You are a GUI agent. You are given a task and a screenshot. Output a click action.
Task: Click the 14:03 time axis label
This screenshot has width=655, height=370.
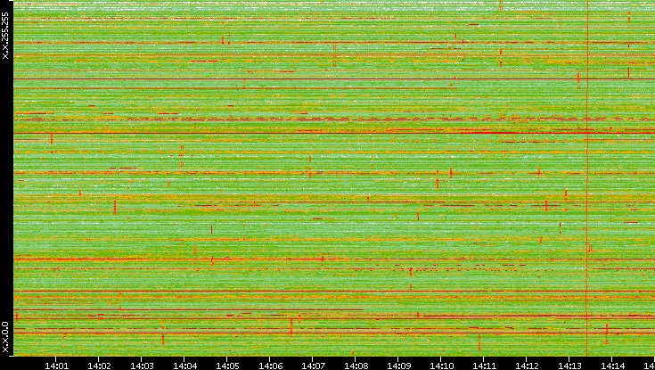tap(141, 366)
